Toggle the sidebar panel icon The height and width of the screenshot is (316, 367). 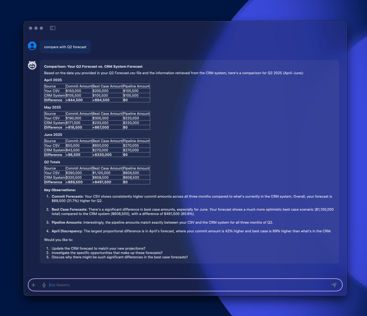(53, 28)
